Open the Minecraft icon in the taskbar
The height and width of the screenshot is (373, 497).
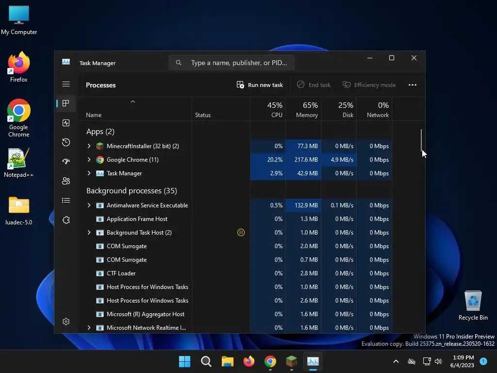point(291,361)
